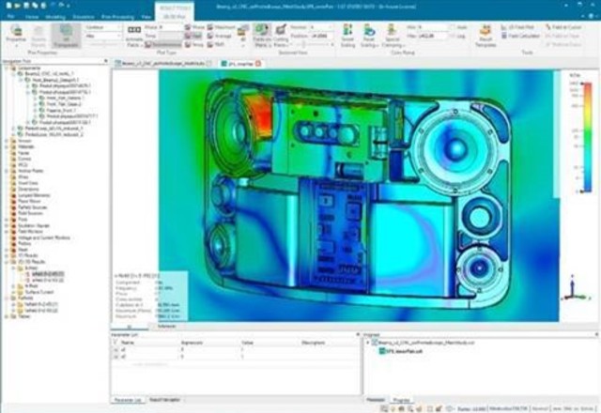The width and height of the screenshot is (601, 413).
Task: Apply Smart Scaling to color ramp
Action: tap(347, 36)
